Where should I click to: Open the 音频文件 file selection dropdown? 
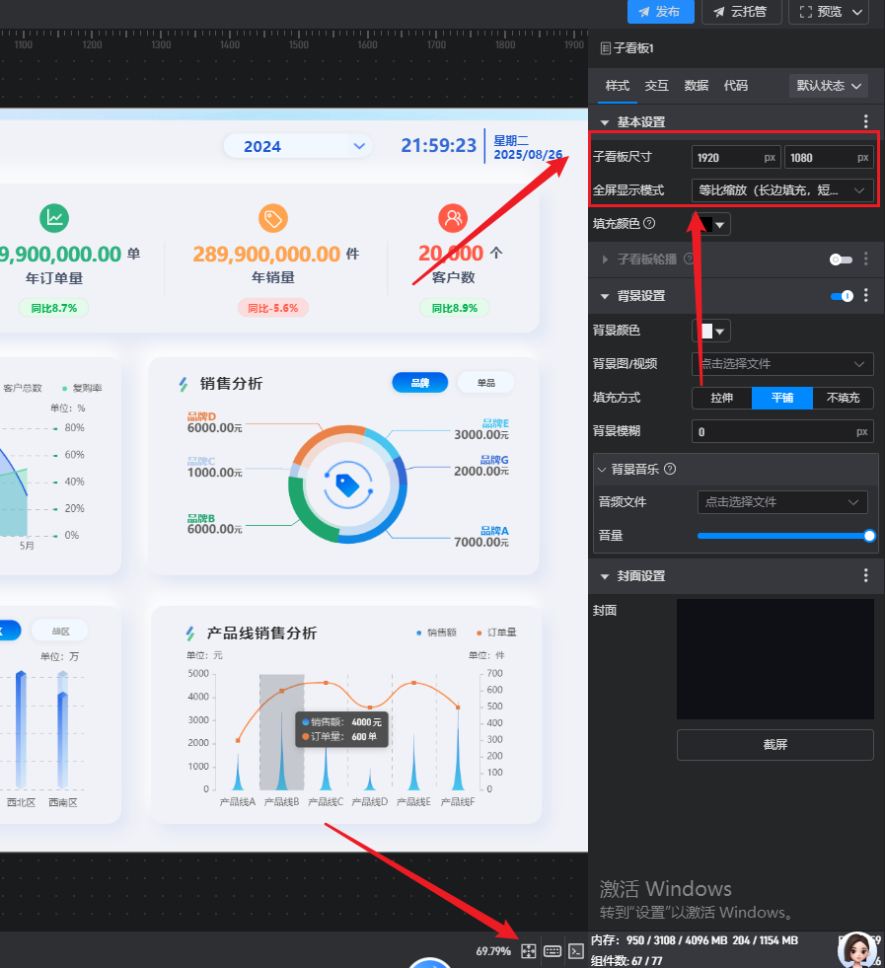click(782, 502)
